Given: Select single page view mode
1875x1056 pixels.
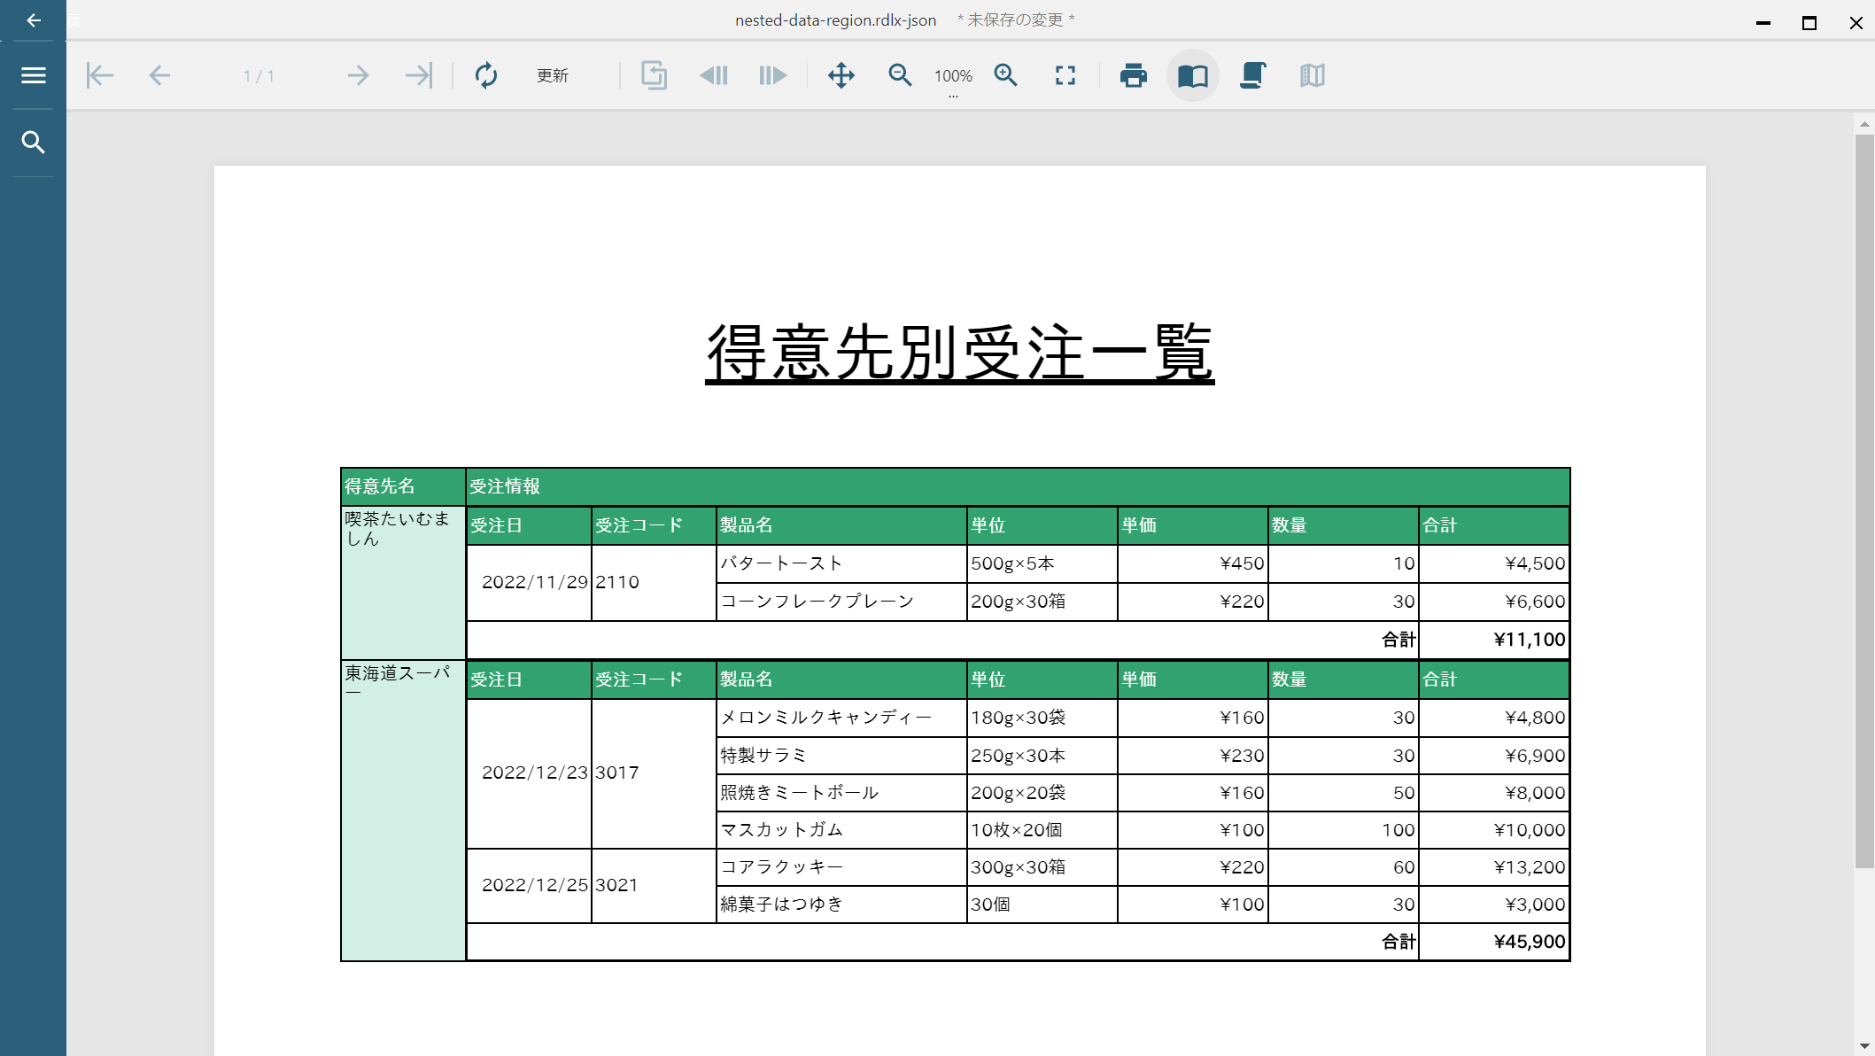Looking at the screenshot, I should pos(1193,75).
